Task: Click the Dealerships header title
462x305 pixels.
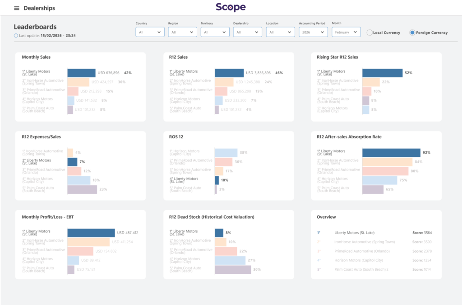Action: 39,8
